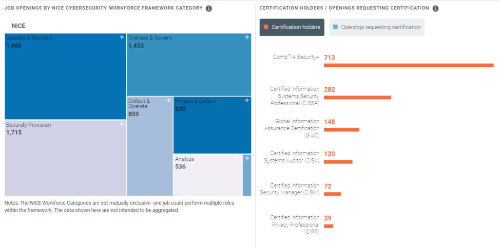499x248 pixels.
Task: Click plus icon on the small unlabeled tile
Action: tap(247, 158)
